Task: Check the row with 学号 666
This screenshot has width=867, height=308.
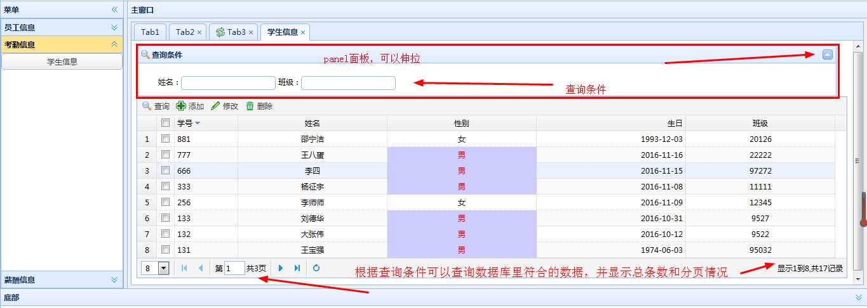Action: [165, 170]
